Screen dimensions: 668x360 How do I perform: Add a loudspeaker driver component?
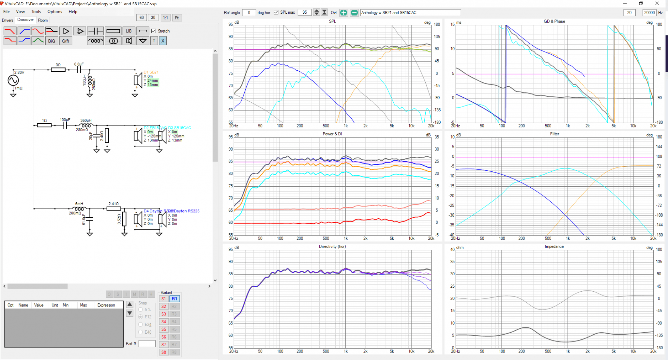point(129,41)
